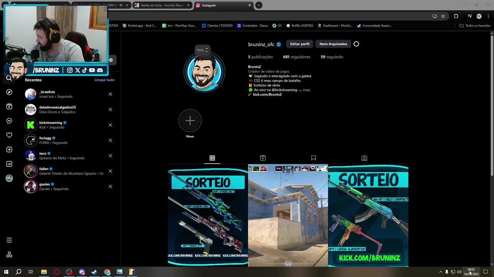The image size is (494, 277).
Task: Show hidden system tray icons chevron
Action: 441,272
